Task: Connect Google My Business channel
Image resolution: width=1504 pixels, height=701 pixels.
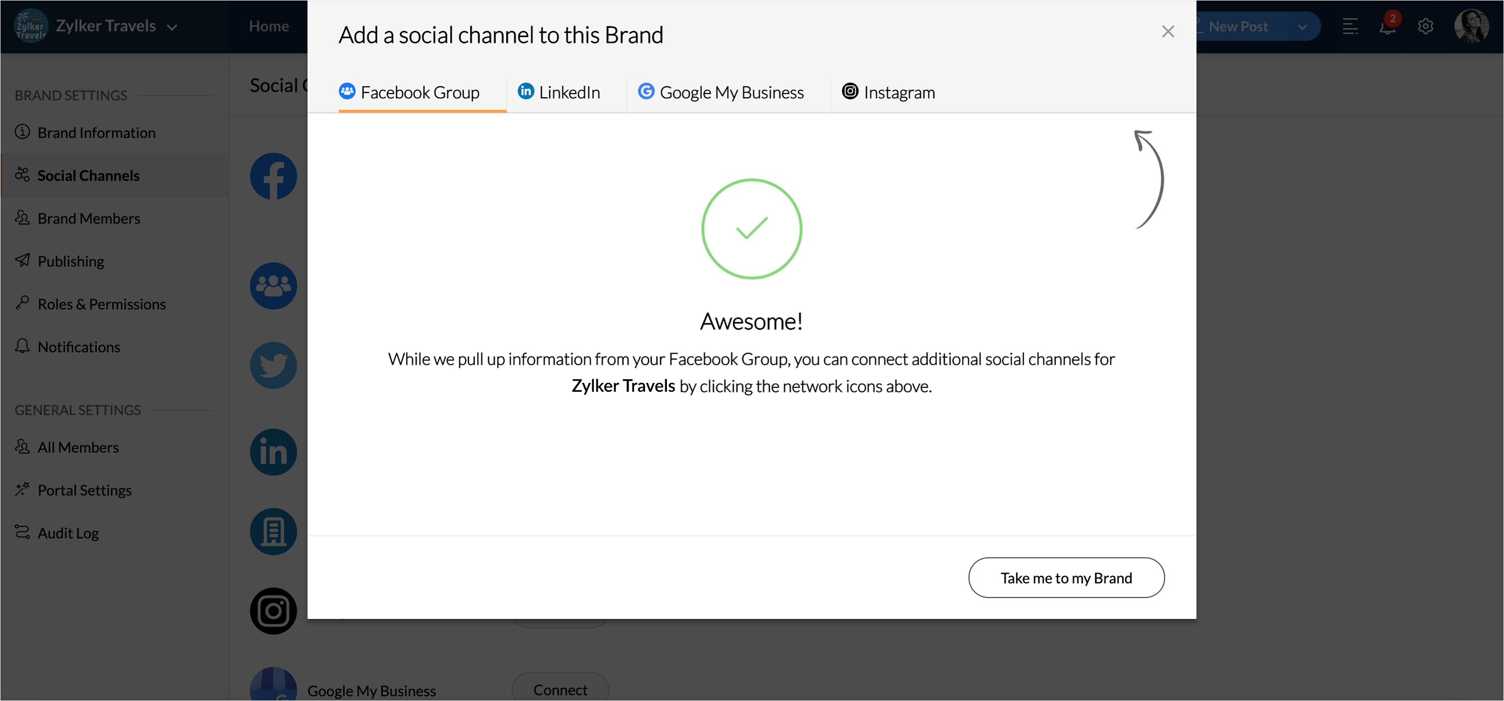Action: pyautogui.click(x=560, y=690)
